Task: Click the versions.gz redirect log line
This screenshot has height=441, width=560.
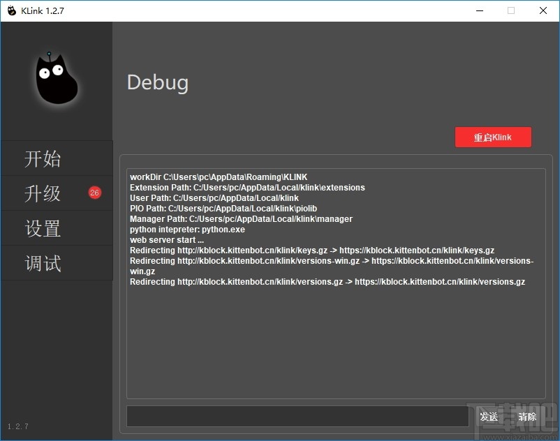Action: pos(327,282)
